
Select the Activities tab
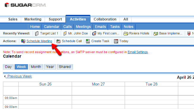(x=78, y=19)
